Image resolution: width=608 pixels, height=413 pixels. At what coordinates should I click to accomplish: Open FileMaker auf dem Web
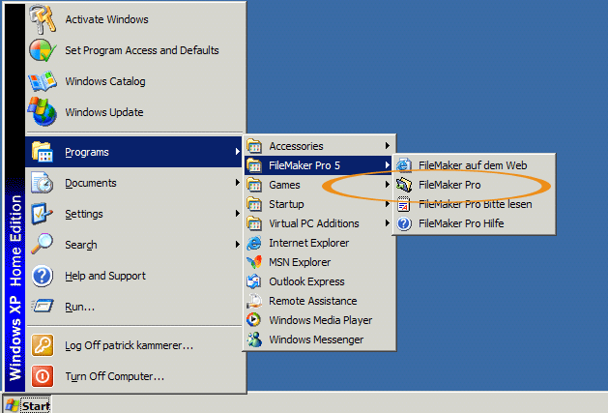(x=475, y=165)
